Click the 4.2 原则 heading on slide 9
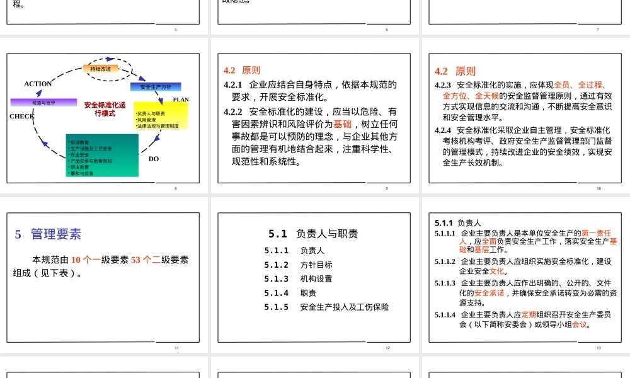 242,71
